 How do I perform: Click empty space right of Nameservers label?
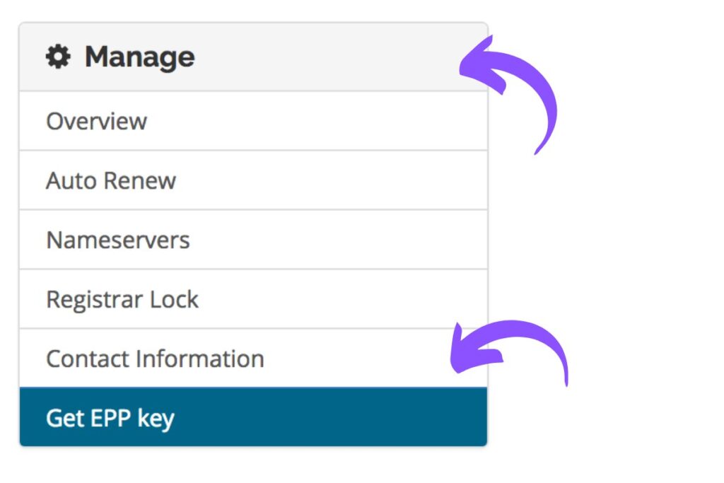coord(339,240)
